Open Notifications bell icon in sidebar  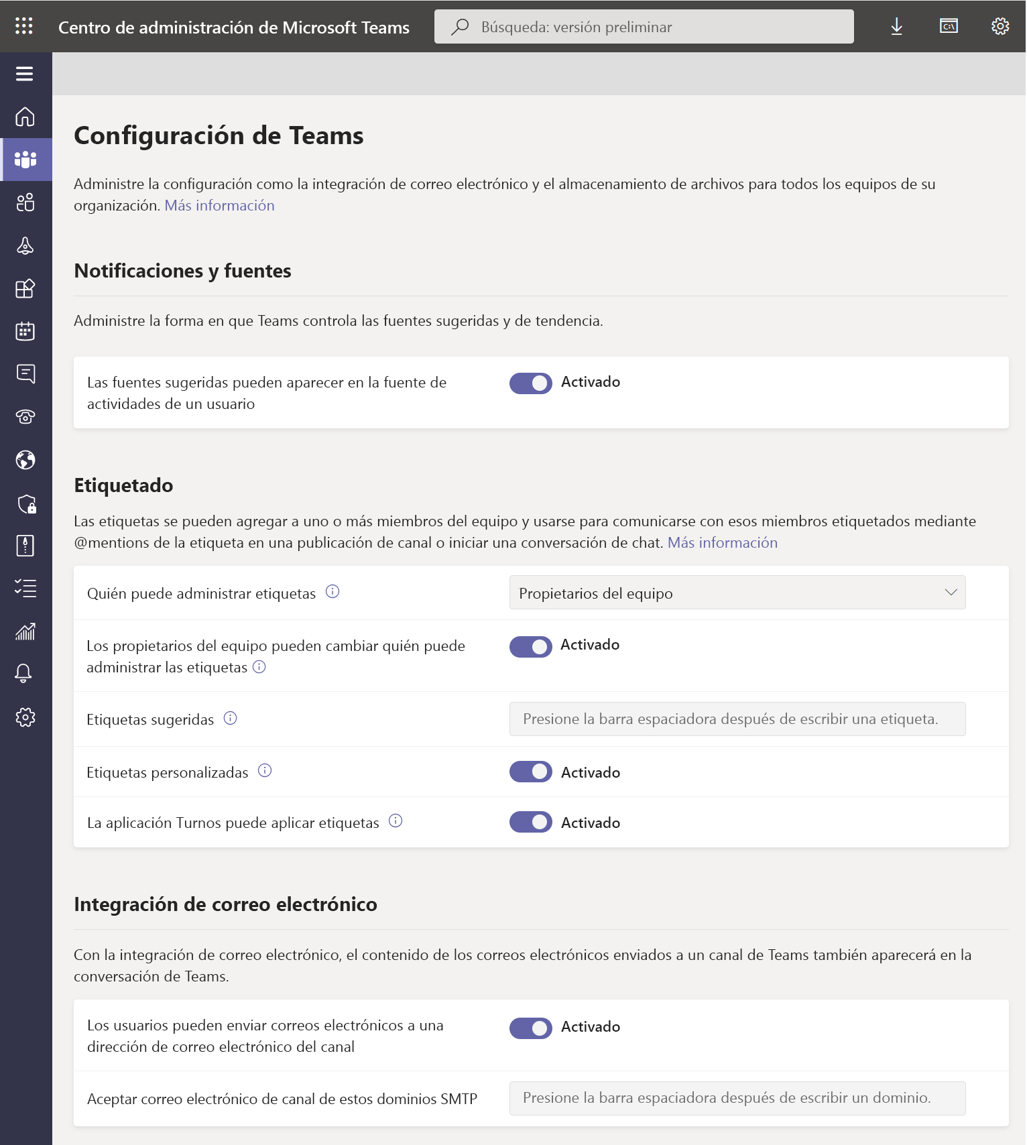tap(23, 674)
